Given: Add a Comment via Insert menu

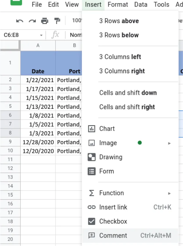Looking at the screenshot, I should tap(113, 236).
